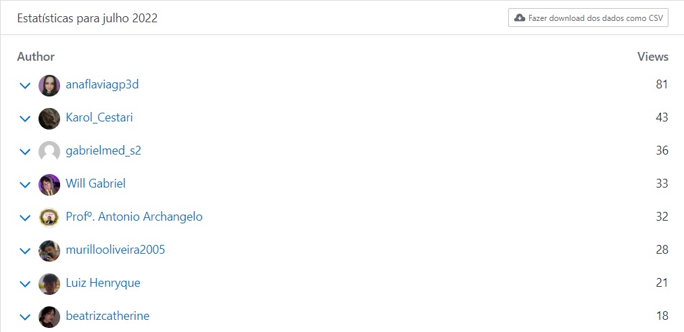This screenshot has width=684, height=332.
Task: Expand Profº. Antonio Archangelo's chevron
Action: point(25,218)
